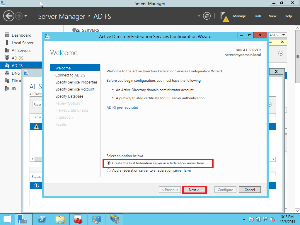Viewport: 300px width, 225px height.
Task: Open File Explorer from the taskbar
Action: [60, 219]
